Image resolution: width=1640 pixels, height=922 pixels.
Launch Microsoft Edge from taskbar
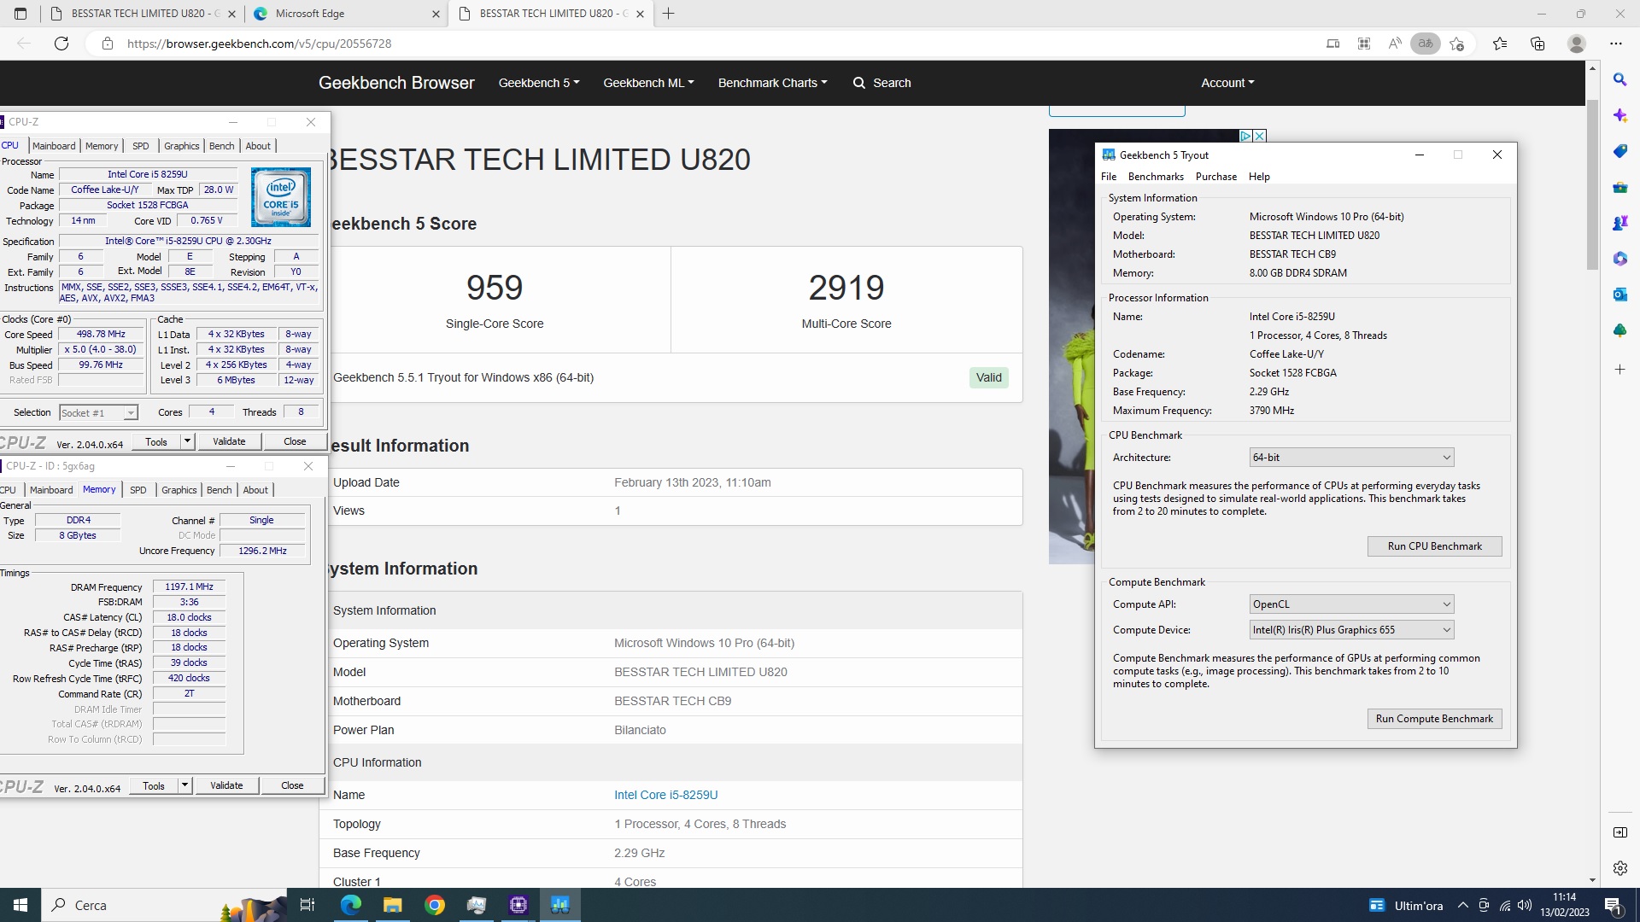(x=350, y=905)
